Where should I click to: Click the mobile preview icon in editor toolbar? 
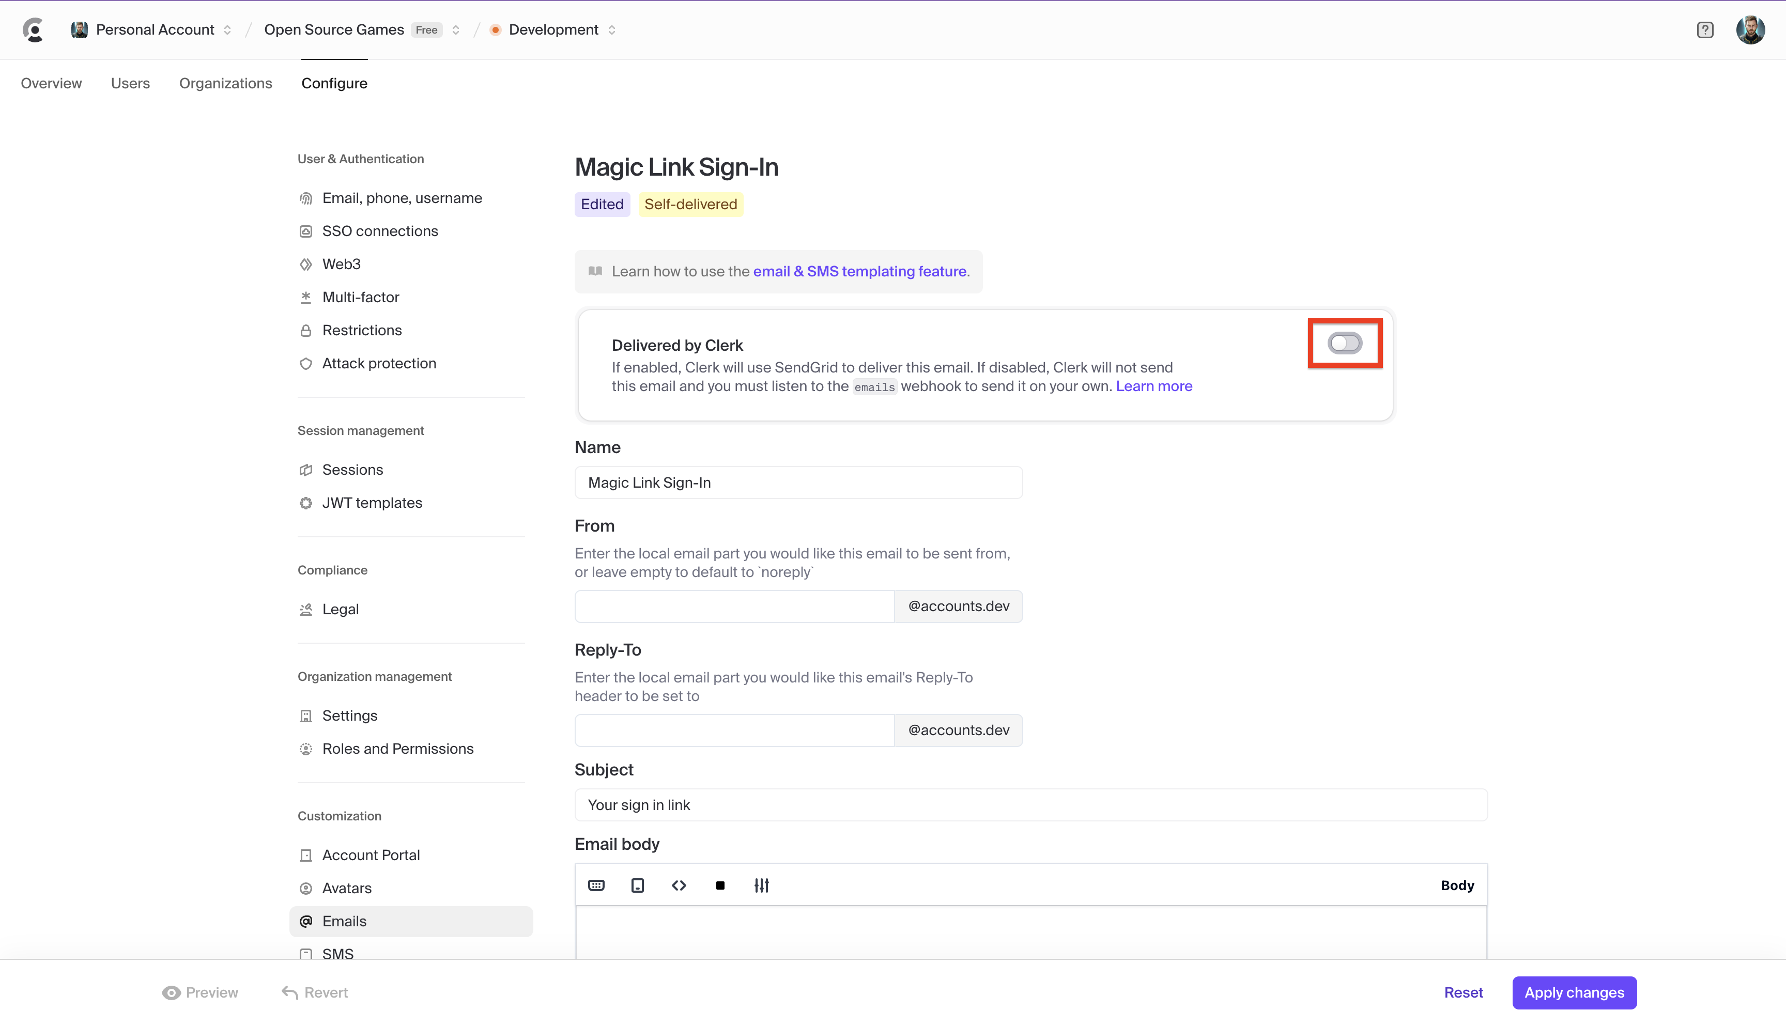coord(637,885)
